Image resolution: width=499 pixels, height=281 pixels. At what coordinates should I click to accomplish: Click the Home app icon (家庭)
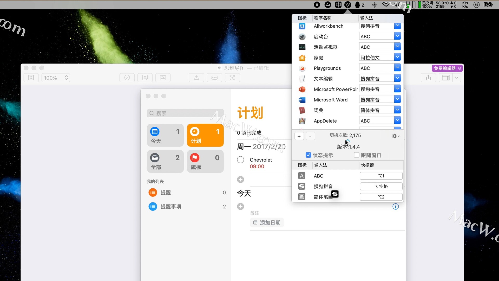coord(302,58)
